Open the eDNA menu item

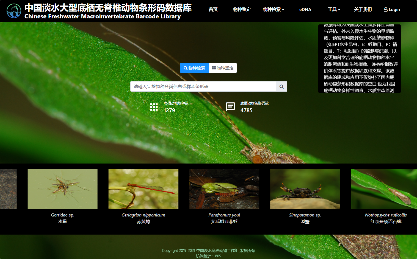(x=305, y=9)
